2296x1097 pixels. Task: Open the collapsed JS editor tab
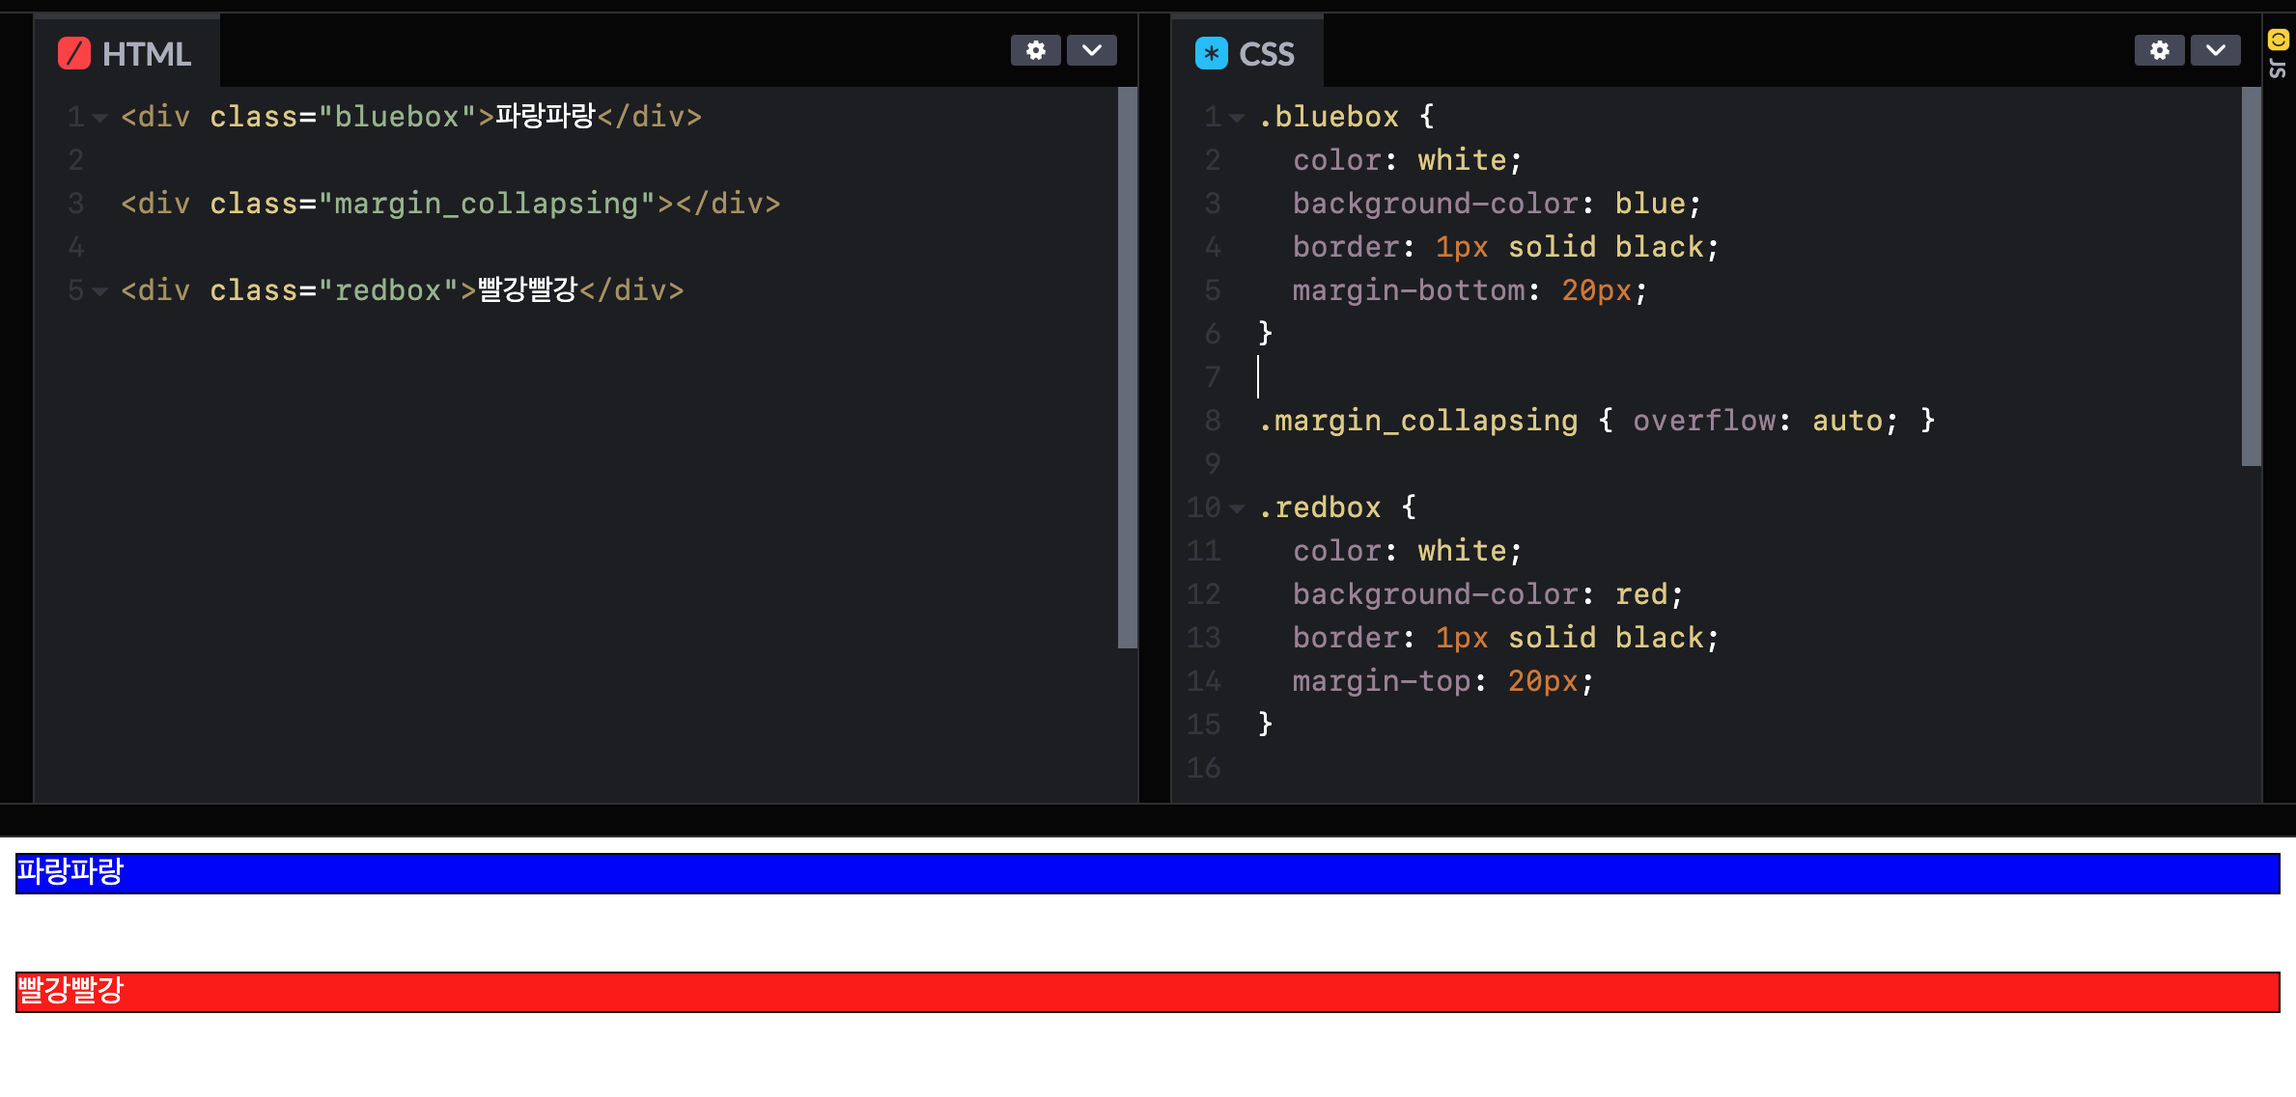pyautogui.click(x=2278, y=69)
